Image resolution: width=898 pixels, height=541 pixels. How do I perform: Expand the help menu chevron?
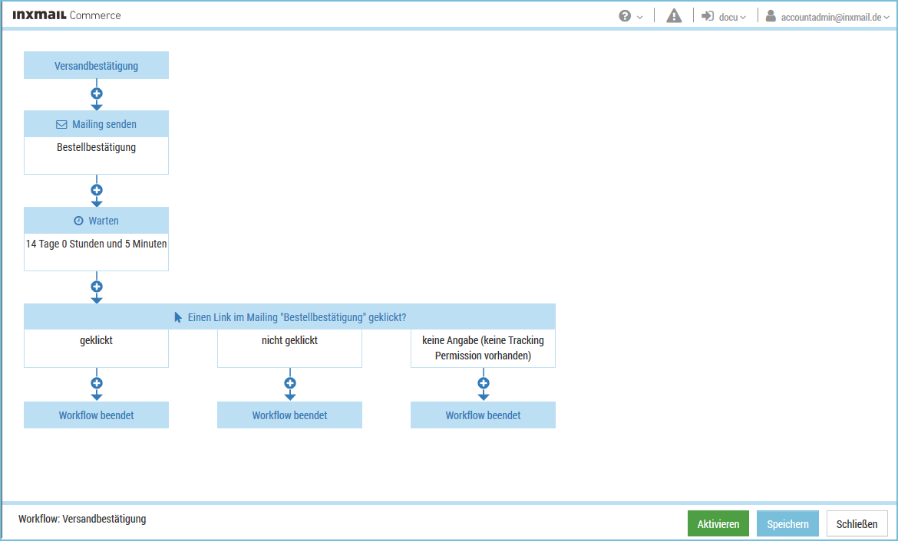(639, 17)
